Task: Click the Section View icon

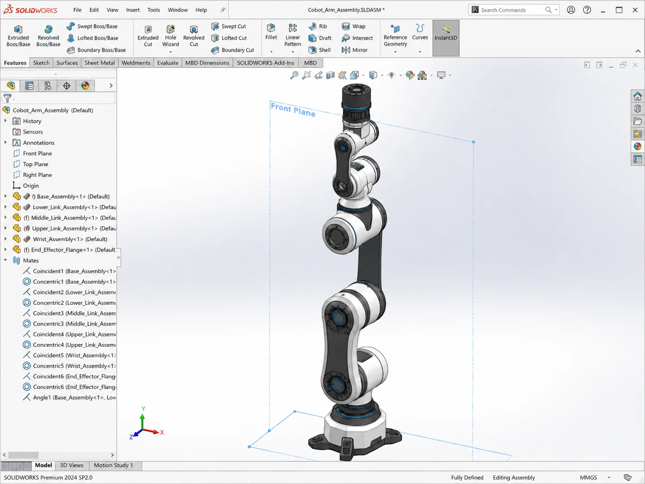Action: [330, 75]
